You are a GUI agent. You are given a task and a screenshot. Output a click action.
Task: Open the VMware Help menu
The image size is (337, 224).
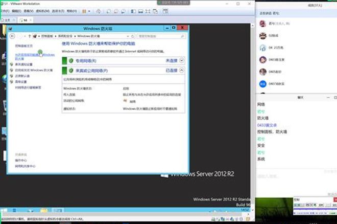click(x=72, y=11)
